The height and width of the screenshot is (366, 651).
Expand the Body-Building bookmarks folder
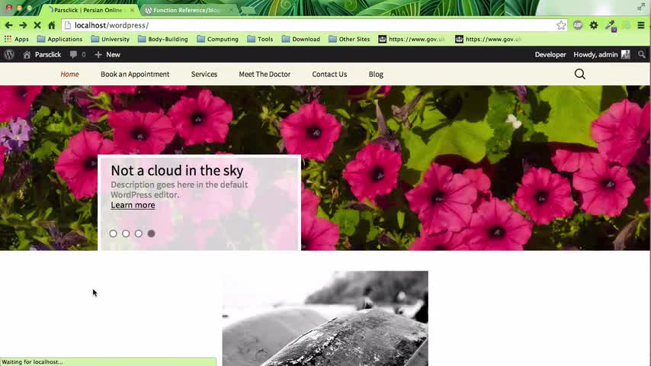pyautogui.click(x=163, y=39)
